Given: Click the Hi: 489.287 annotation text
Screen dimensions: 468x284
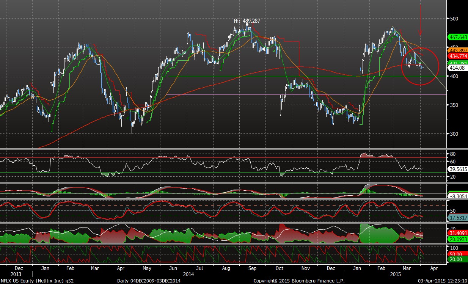Looking at the screenshot, I should point(247,21).
